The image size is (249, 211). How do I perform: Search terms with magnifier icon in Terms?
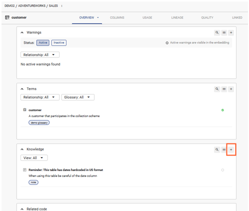(217, 89)
